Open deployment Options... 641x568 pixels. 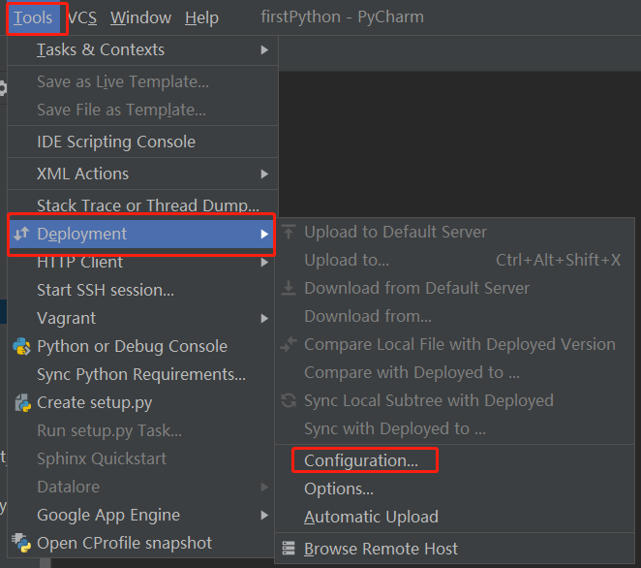coord(454,489)
